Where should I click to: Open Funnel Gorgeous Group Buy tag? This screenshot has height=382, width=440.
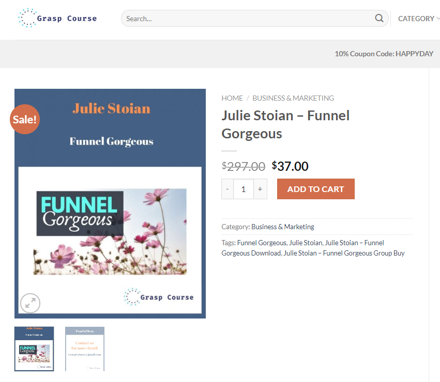344,253
